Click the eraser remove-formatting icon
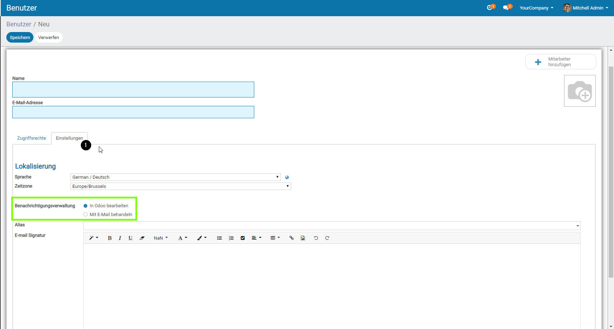Image resolution: width=614 pixels, height=329 pixels. (142, 238)
